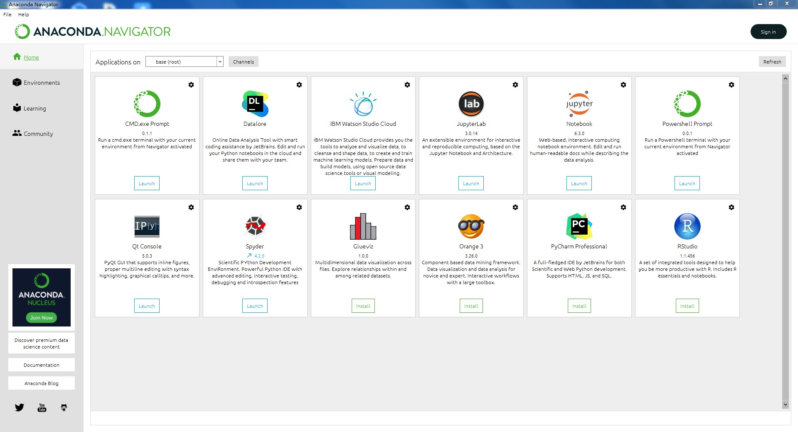798x432 pixels.
Task: Open the Datalore card gear options
Action: pyautogui.click(x=299, y=85)
